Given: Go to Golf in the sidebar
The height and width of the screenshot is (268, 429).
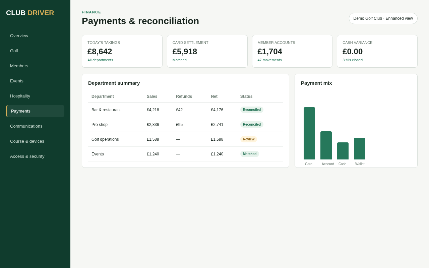Looking at the screenshot, I should (x=35, y=51).
